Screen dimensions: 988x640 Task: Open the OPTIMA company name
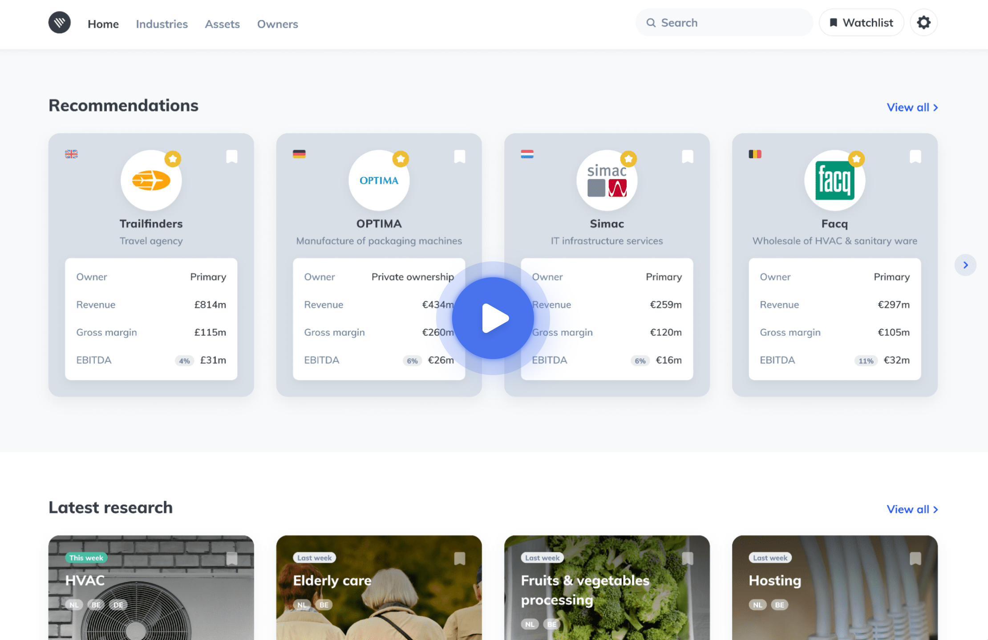(379, 224)
